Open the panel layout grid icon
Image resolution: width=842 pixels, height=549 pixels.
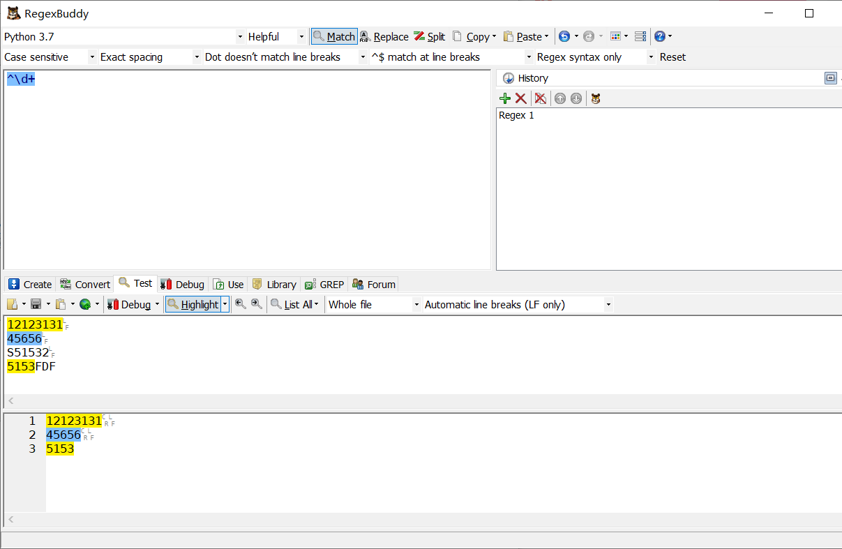[615, 36]
